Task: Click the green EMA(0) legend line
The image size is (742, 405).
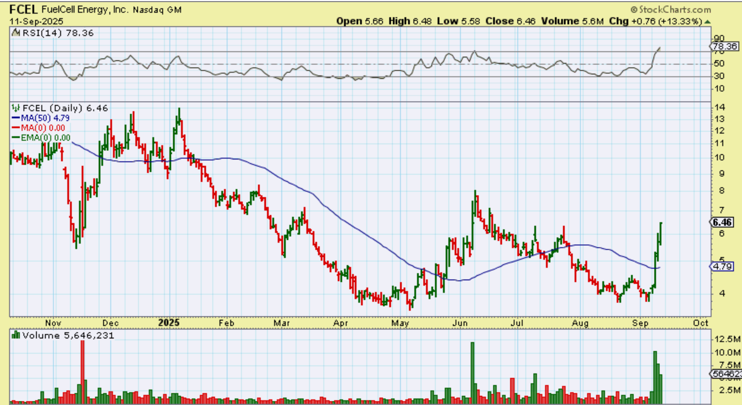Action: point(16,138)
